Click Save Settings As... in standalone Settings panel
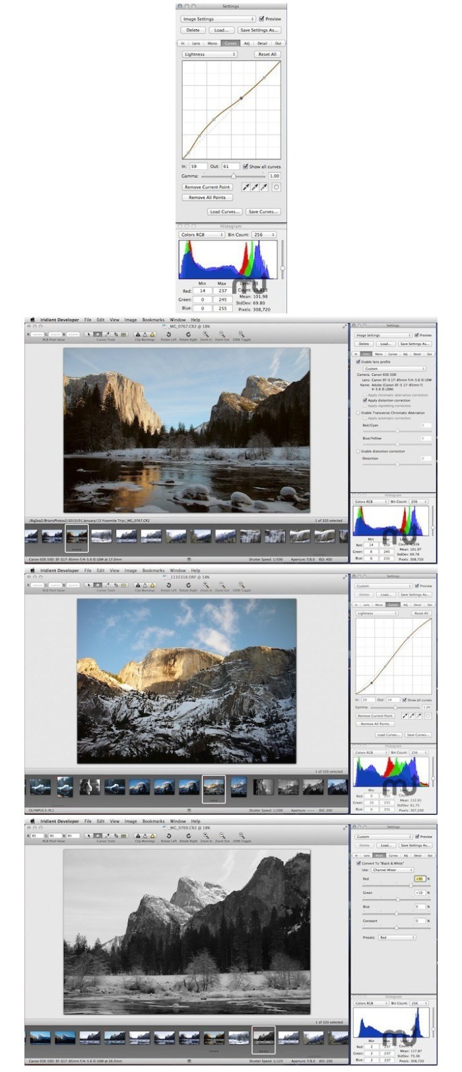462x1072 pixels. click(259, 30)
